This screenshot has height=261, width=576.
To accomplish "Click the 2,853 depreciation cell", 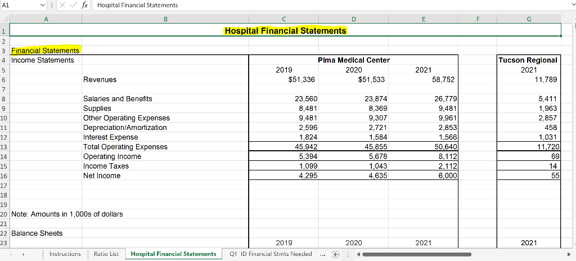I will 423,128.
